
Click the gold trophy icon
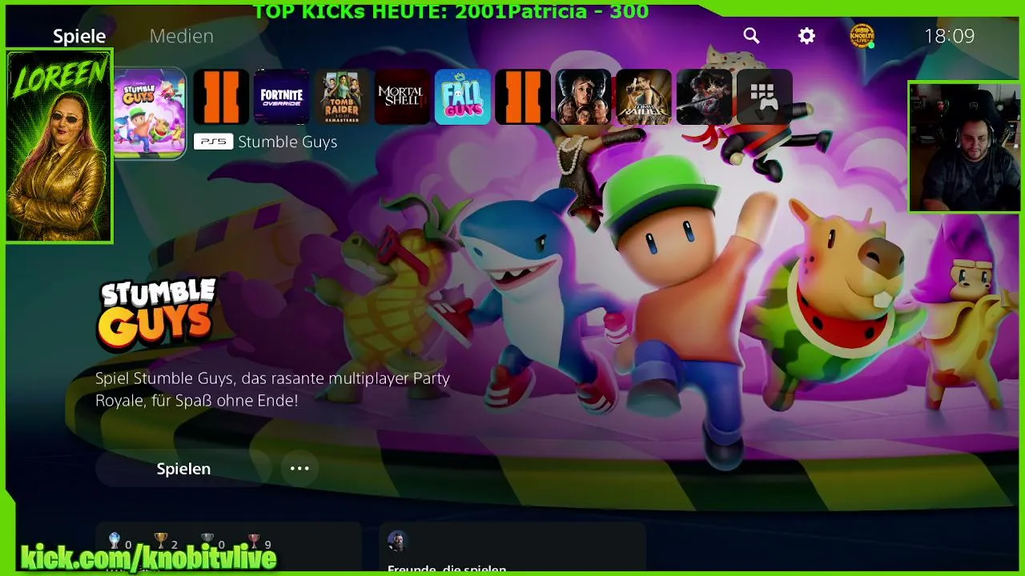[161, 541]
